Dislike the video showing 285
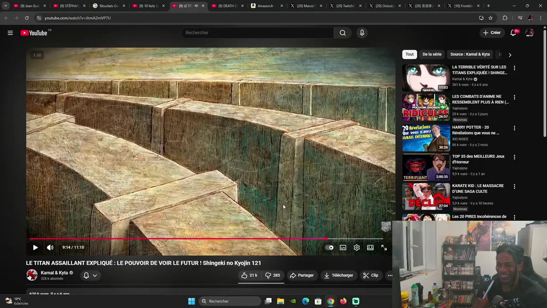Screen dimensions: 547x308 click(272, 275)
